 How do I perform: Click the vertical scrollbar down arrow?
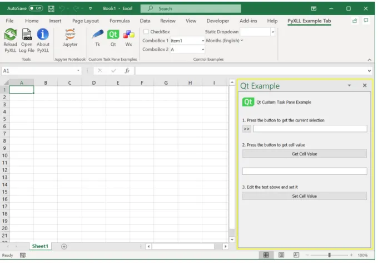232,240
